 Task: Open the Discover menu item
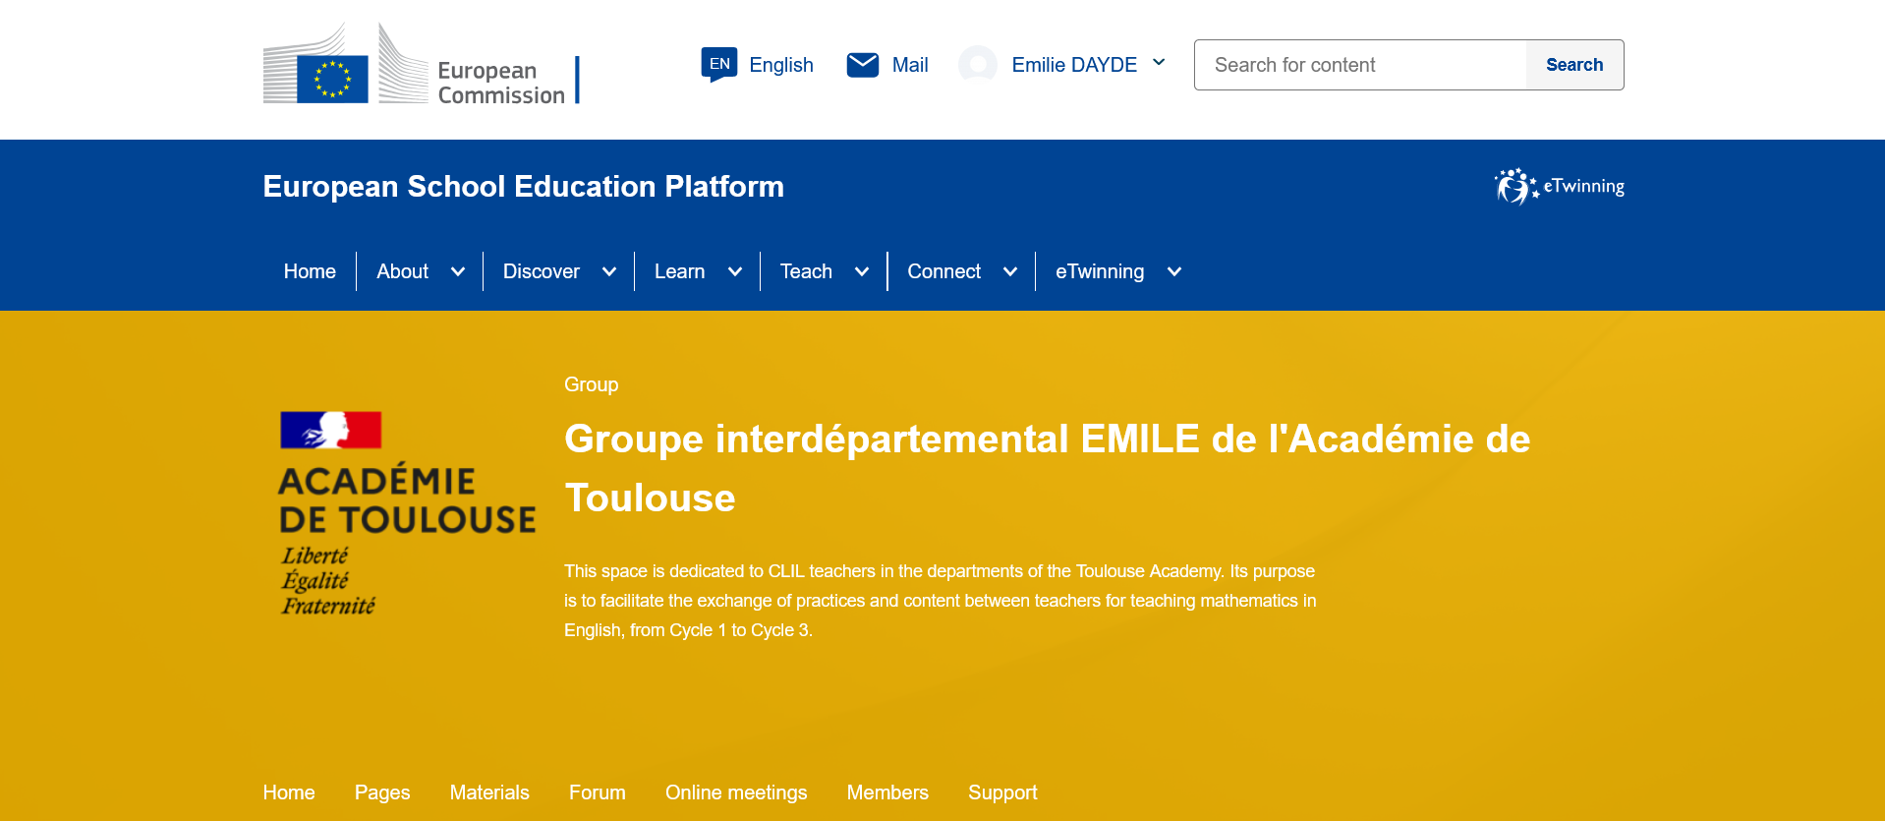click(542, 271)
